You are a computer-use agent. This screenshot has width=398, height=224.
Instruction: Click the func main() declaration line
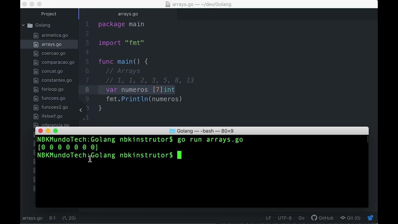(123, 62)
